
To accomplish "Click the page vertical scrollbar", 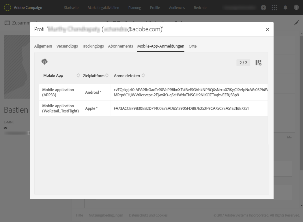I will pos(302,102).
